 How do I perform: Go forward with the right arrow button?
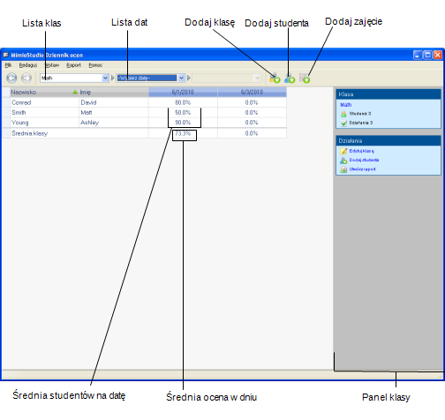click(26, 78)
